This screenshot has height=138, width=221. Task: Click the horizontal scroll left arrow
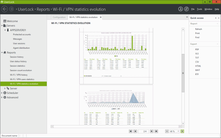pyautogui.click(x=52, y=126)
